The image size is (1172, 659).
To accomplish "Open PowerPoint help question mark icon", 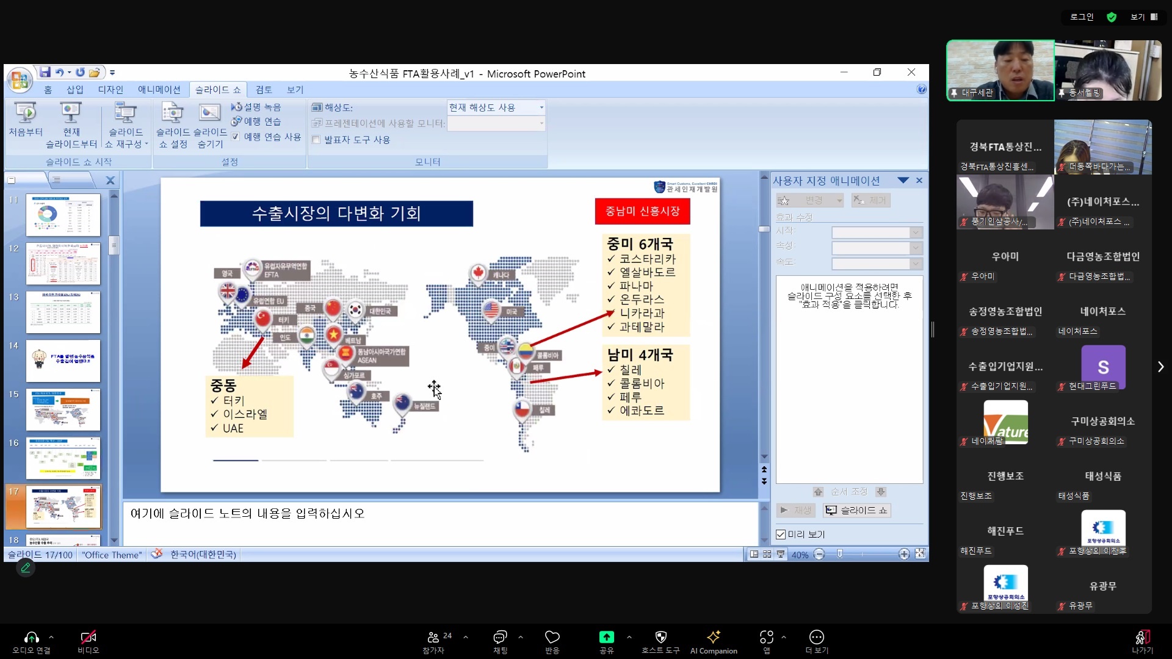I will [922, 89].
